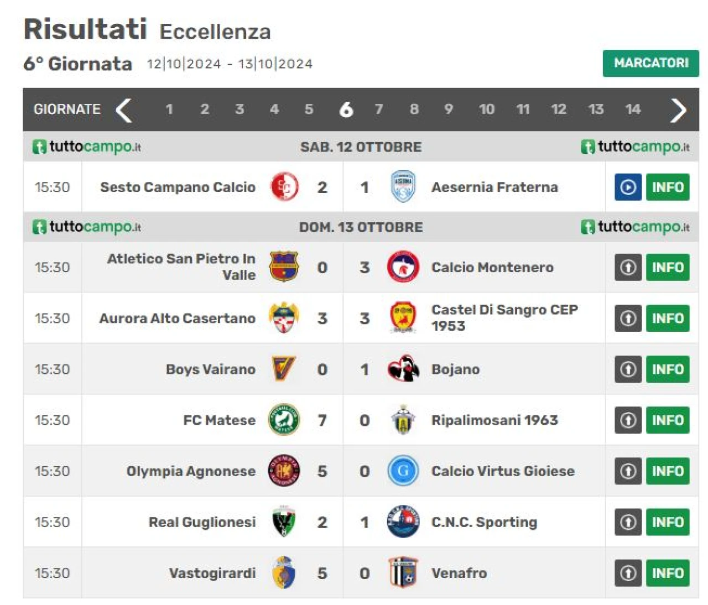Click gray arrow icon in Boys Vairano row
The image size is (708, 605).
pyautogui.click(x=628, y=369)
